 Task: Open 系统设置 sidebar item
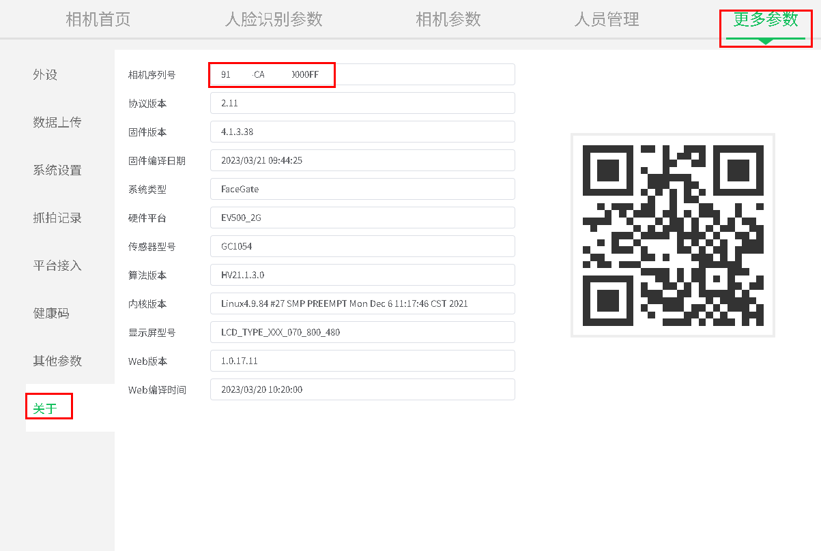[x=57, y=170]
